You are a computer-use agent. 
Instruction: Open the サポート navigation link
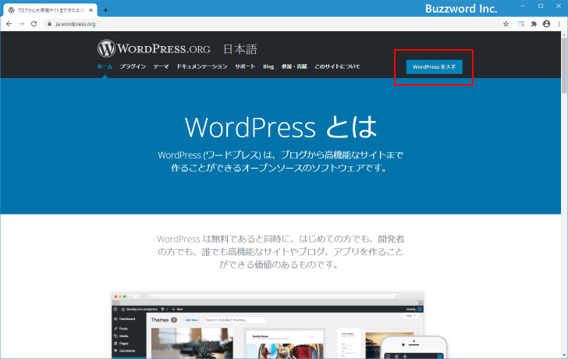245,67
